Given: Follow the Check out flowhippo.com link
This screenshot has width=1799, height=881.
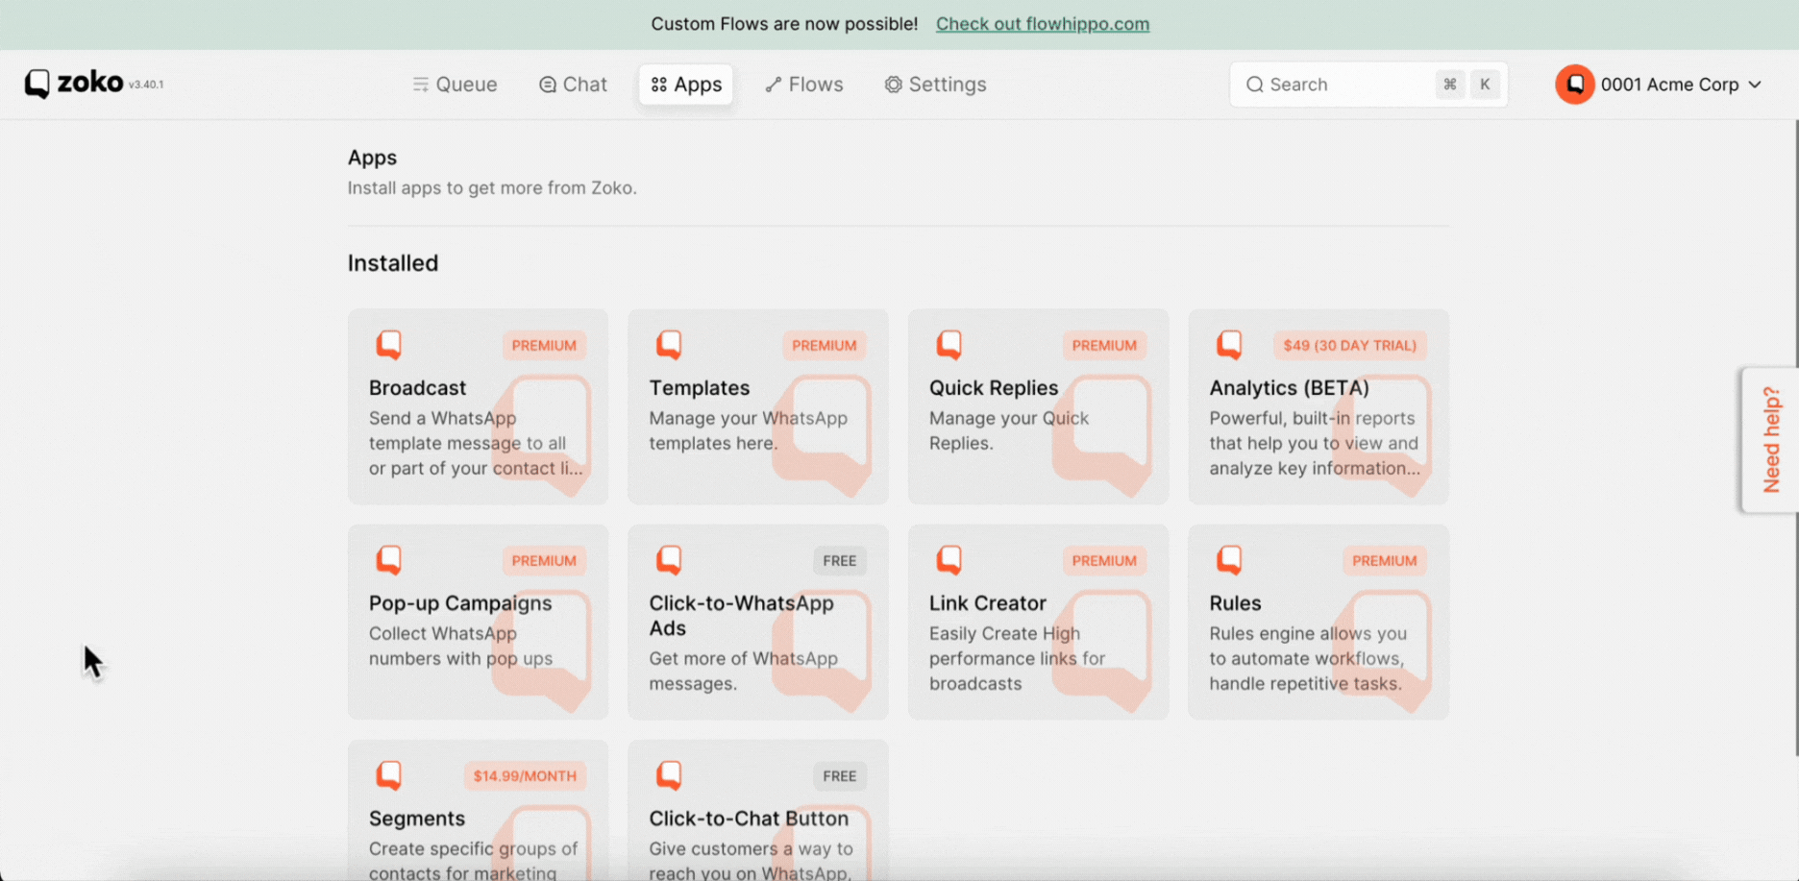Looking at the screenshot, I should coord(1043,24).
